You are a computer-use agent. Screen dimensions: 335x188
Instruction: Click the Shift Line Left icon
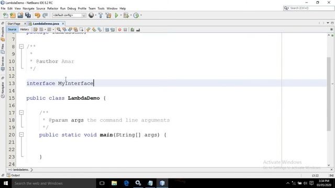pos(107,30)
